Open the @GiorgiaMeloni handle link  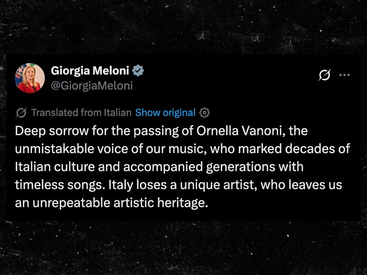coord(92,86)
